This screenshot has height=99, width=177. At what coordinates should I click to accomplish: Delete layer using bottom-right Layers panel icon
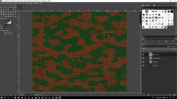point(175,95)
